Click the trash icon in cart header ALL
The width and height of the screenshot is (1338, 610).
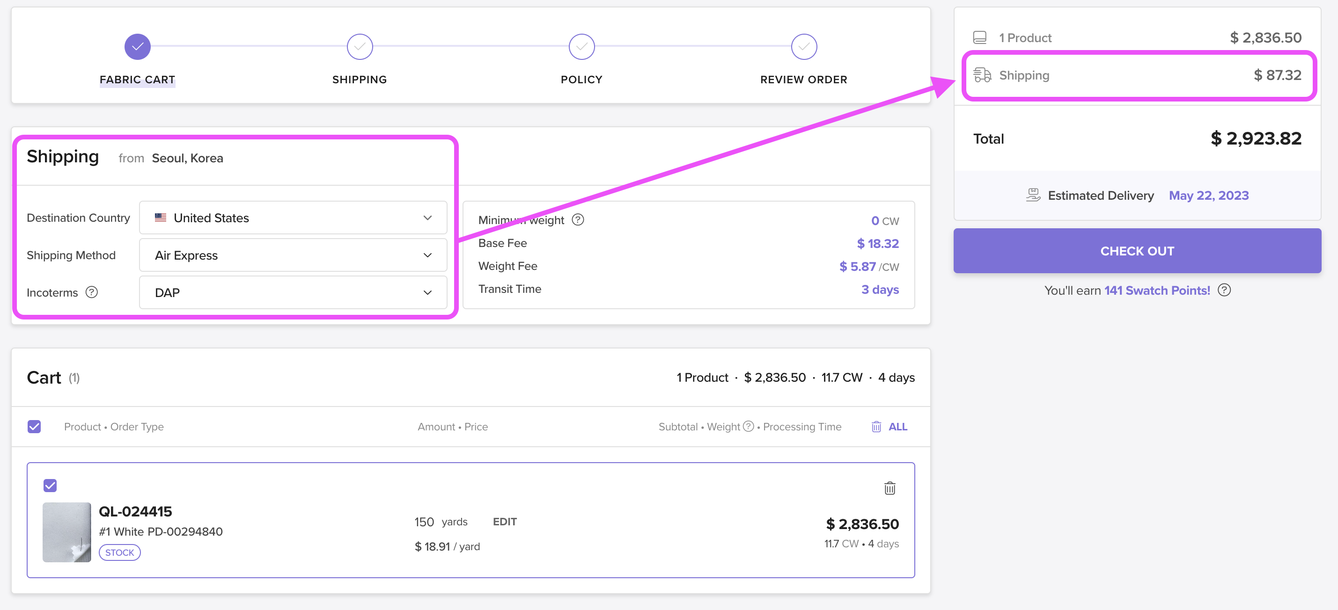point(876,427)
